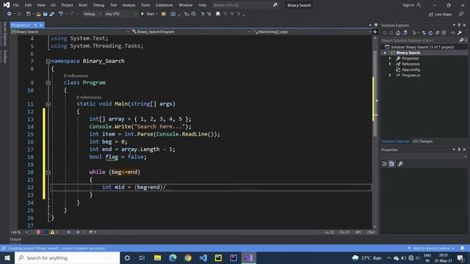The height and width of the screenshot is (264, 470).
Task: Collapse the while loop code block
Action: click(48, 172)
